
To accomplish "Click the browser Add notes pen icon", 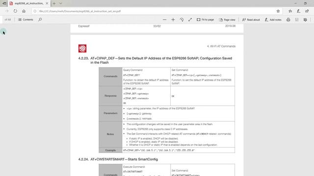I will 299,11.
